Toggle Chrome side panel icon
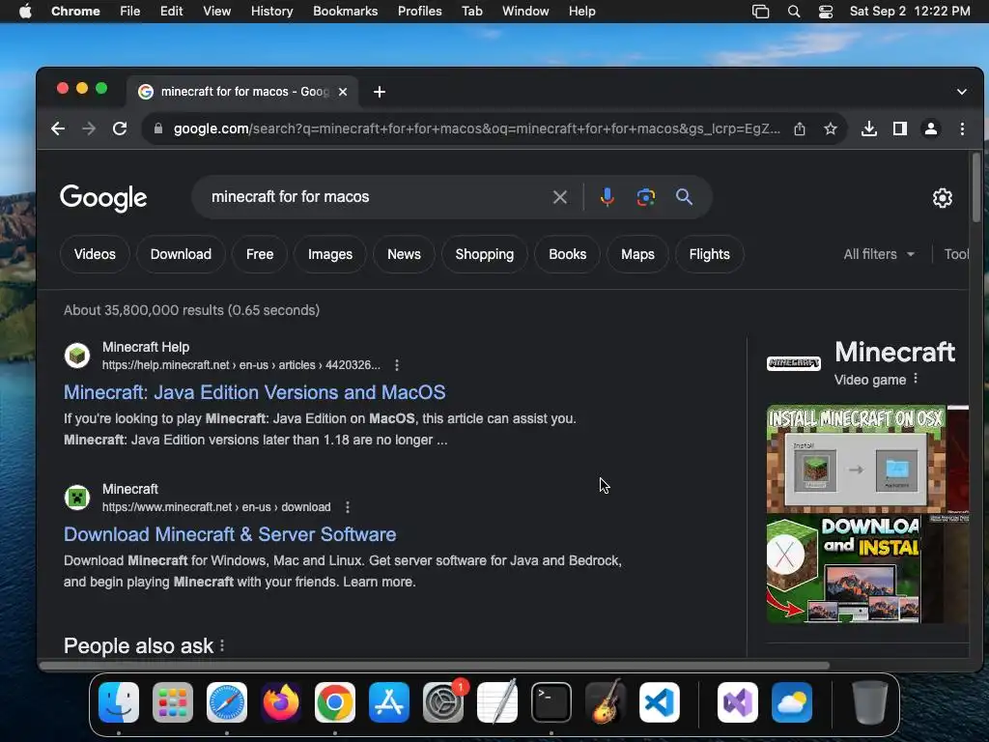 pyautogui.click(x=900, y=128)
